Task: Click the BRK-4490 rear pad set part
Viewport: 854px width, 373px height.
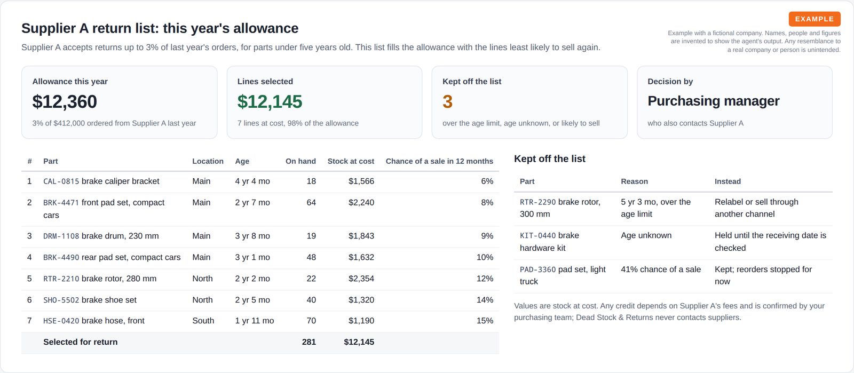Action: coord(112,257)
